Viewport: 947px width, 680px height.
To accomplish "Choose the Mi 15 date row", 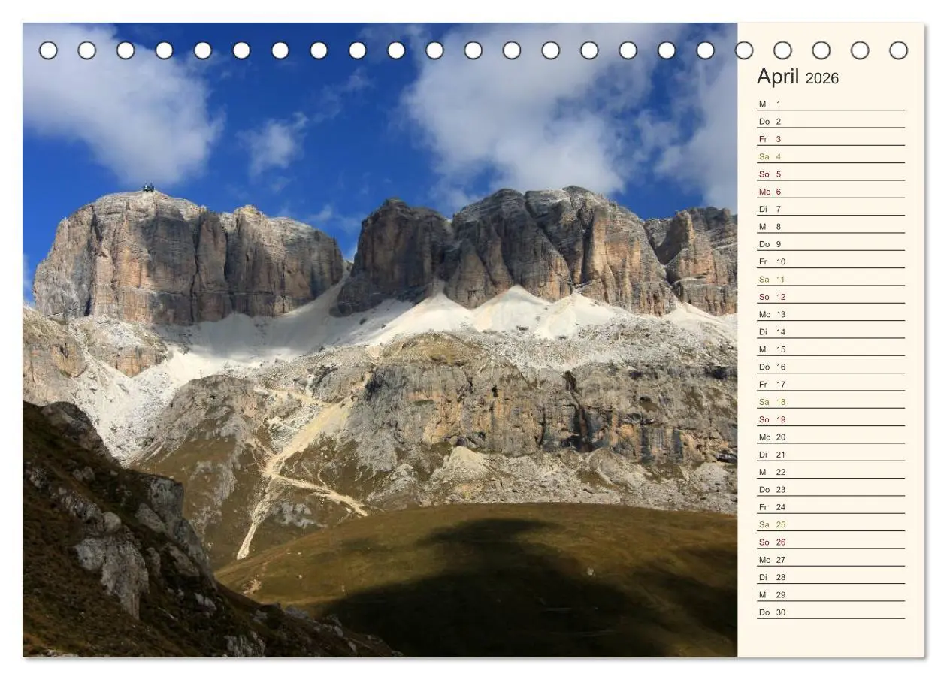I will (831, 349).
